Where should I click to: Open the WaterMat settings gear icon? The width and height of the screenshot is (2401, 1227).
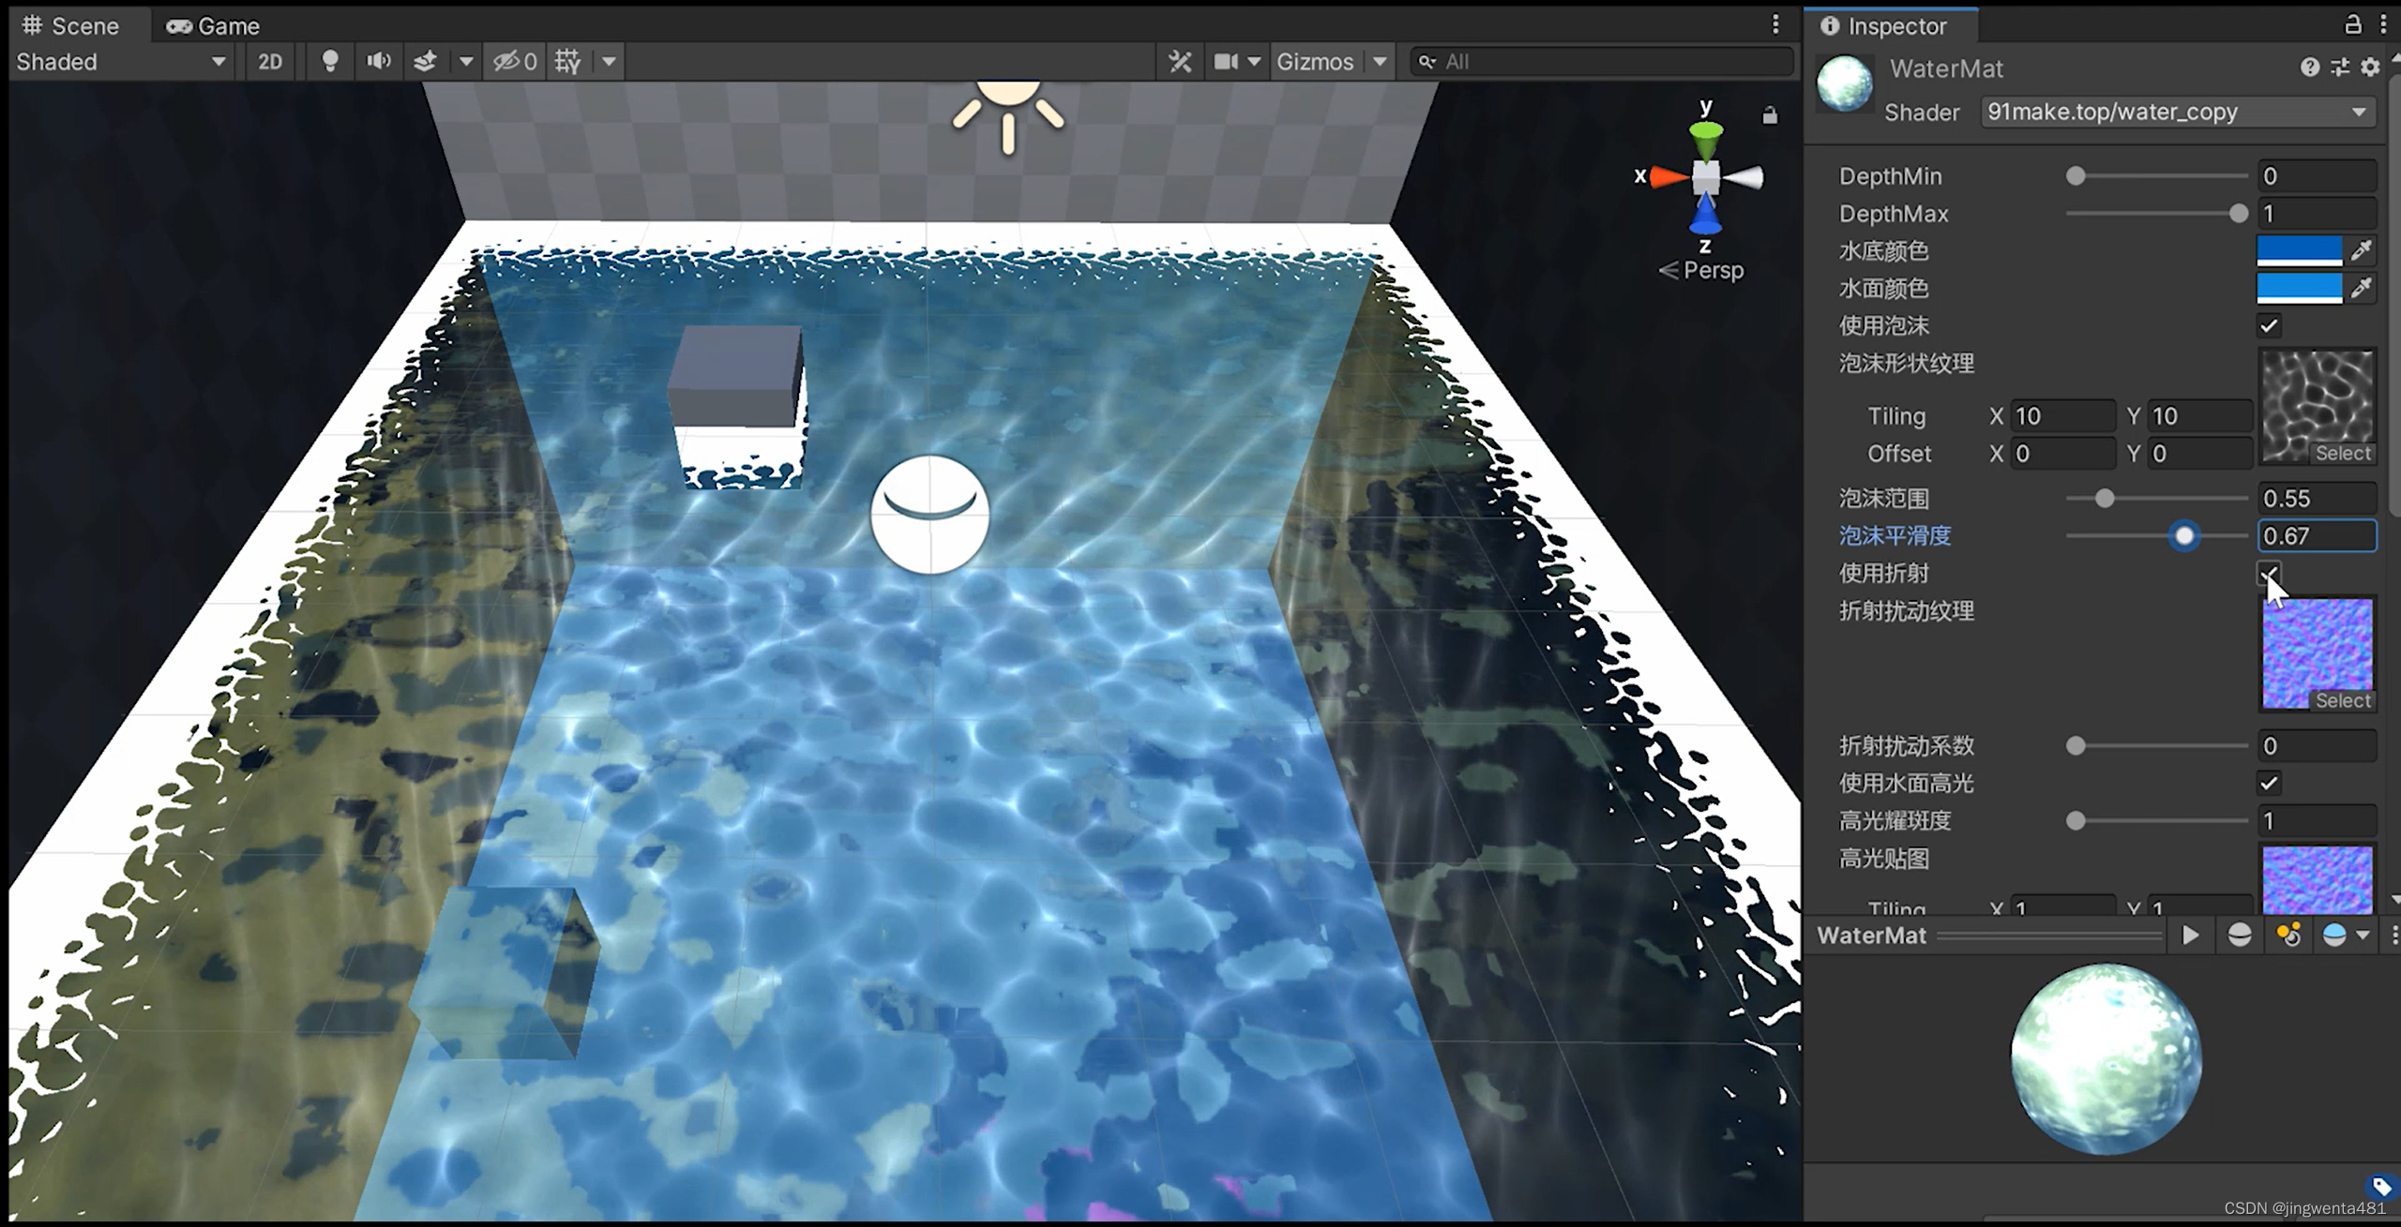(2370, 67)
